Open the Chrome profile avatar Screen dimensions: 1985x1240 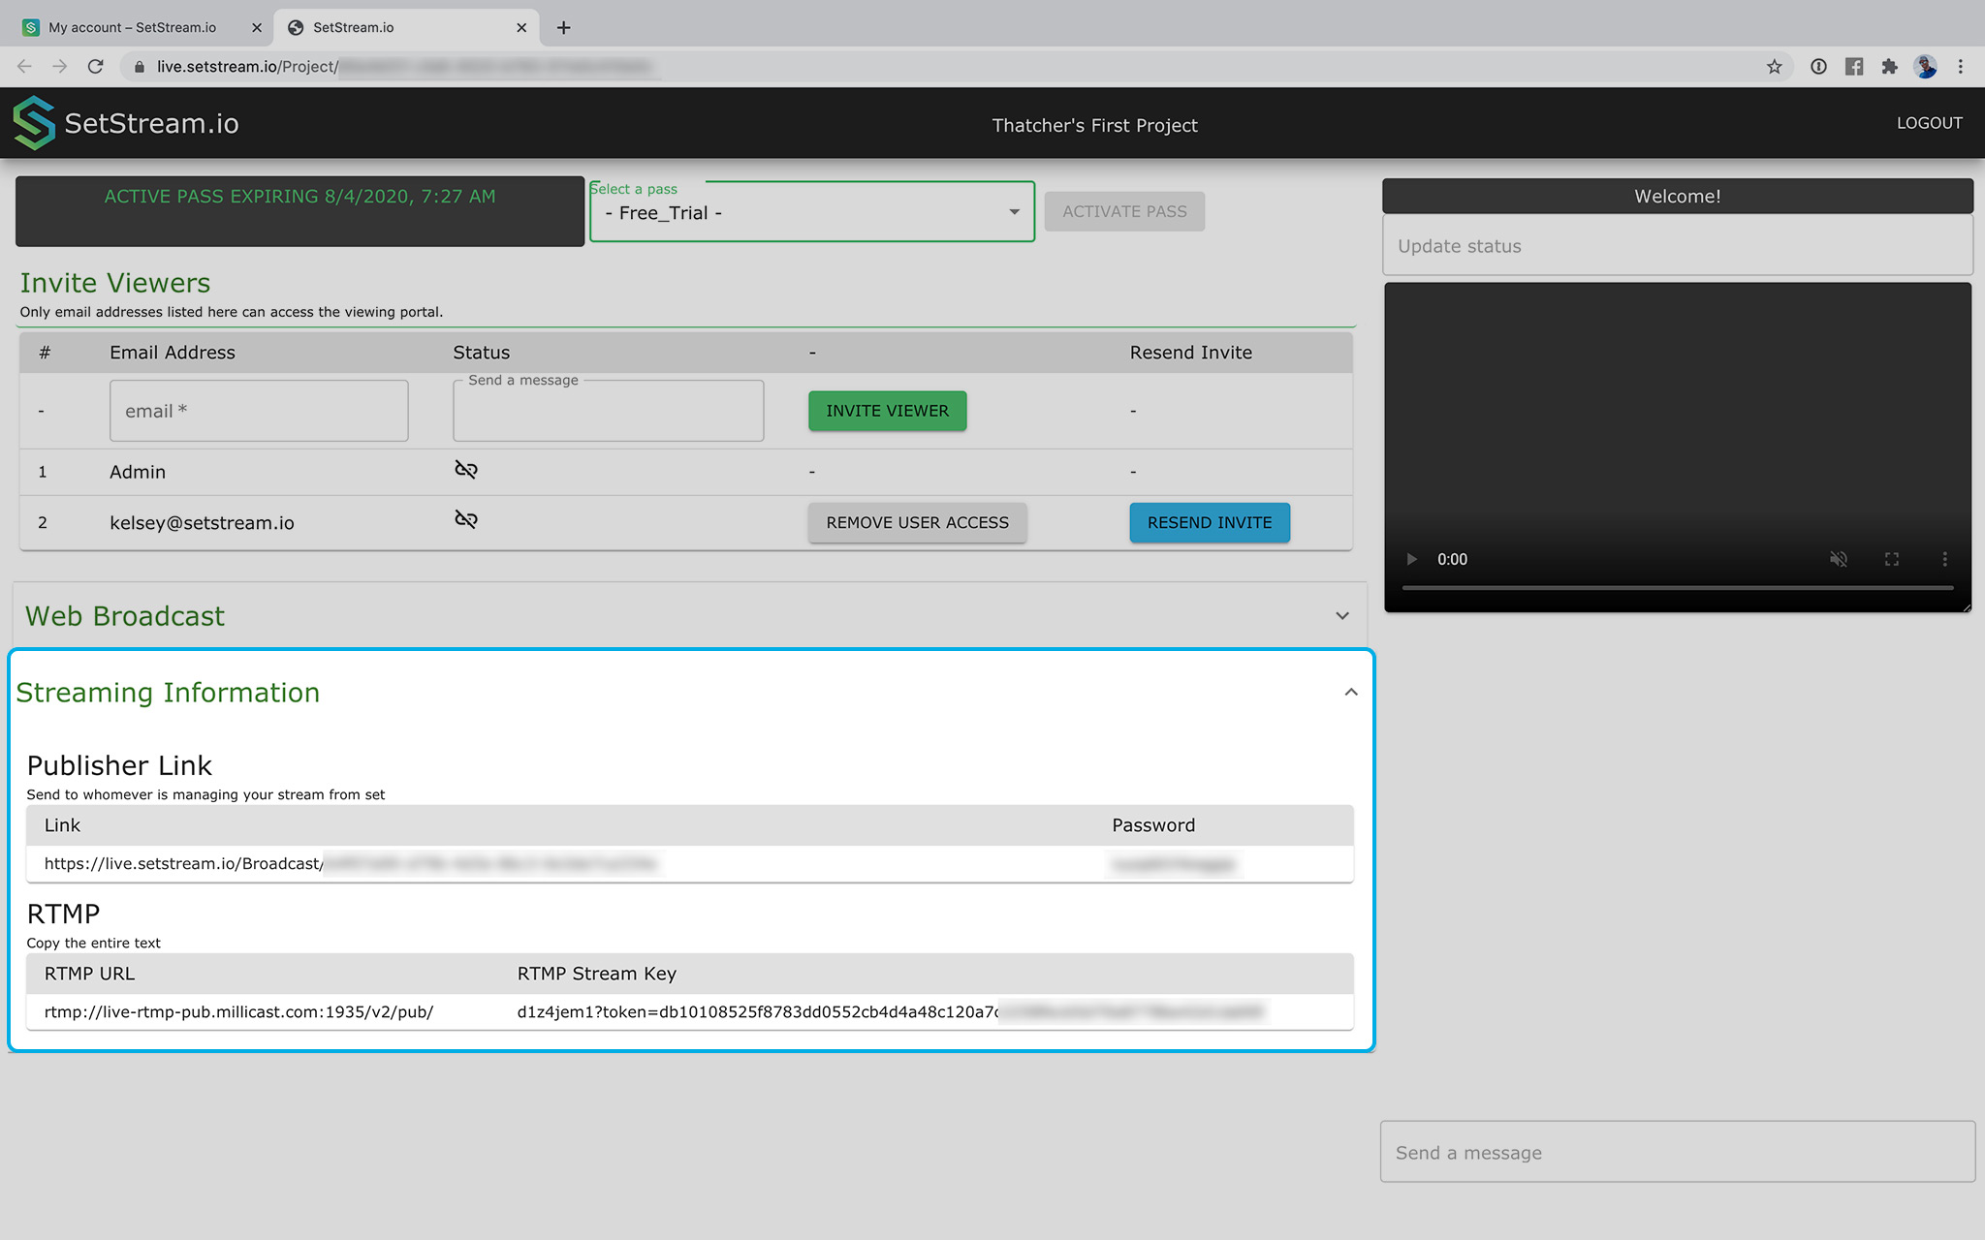point(1925,67)
